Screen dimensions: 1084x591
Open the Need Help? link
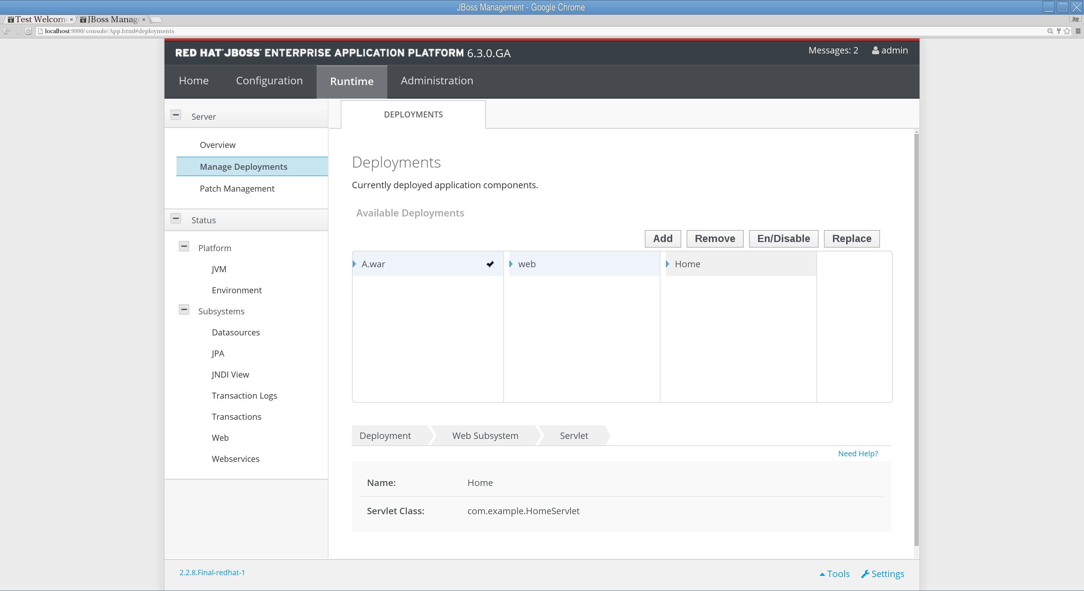(858, 453)
